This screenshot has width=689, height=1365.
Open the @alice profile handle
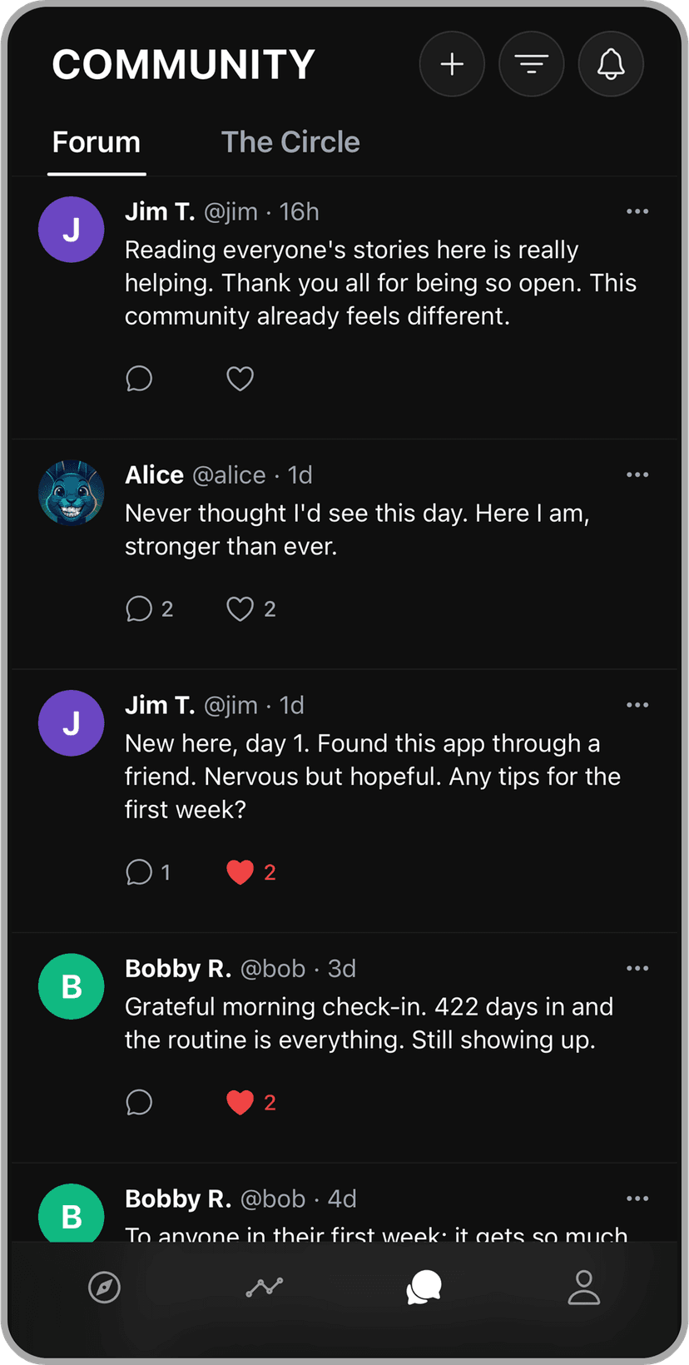pyautogui.click(x=229, y=474)
